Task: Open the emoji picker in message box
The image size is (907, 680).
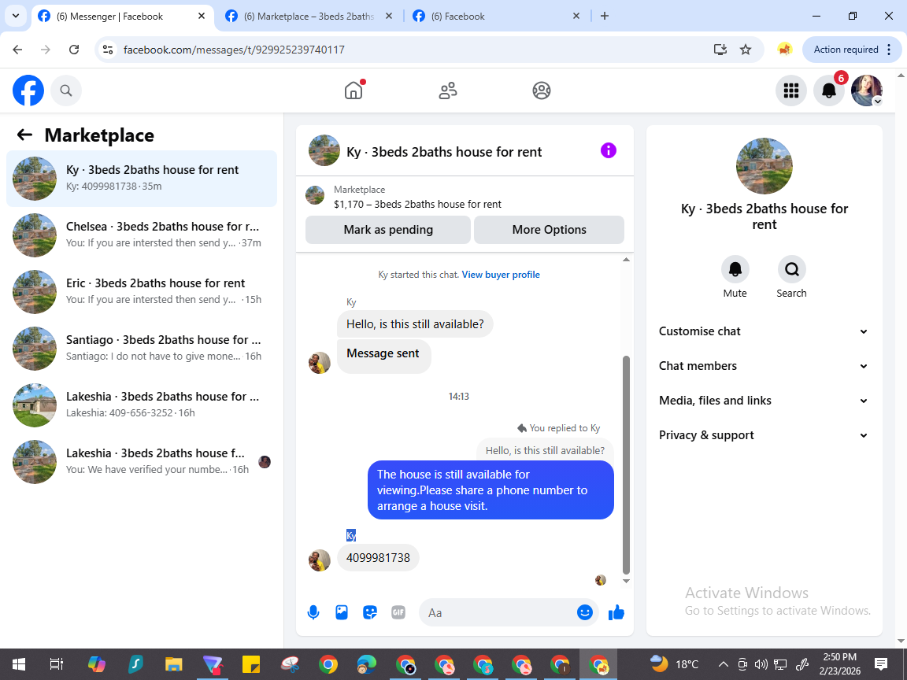Action: click(585, 612)
